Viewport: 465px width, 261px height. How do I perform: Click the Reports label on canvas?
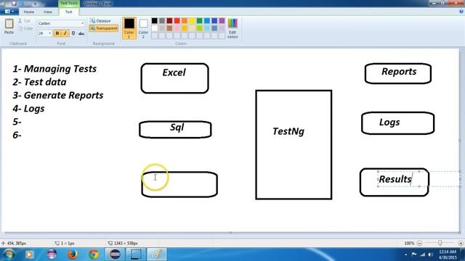399,72
